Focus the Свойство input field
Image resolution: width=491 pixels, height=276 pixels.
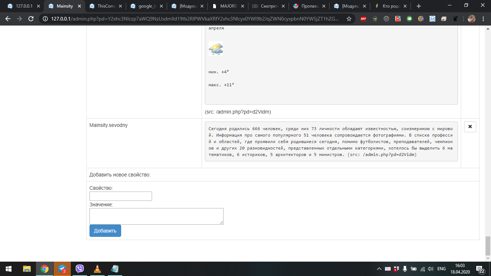pos(121,196)
